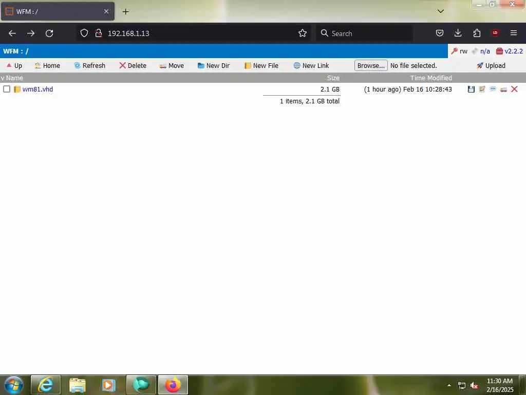526x395 pixels.
Task: Click the tracking protection shield icon
Action: pyautogui.click(x=84, y=33)
